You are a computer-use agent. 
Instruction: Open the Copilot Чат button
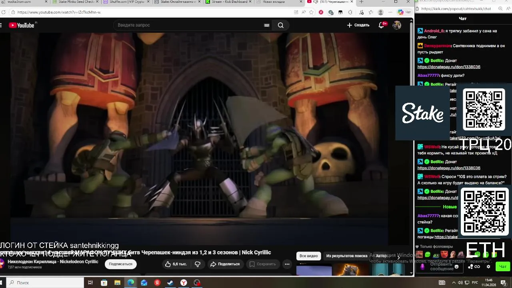pos(404,12)
